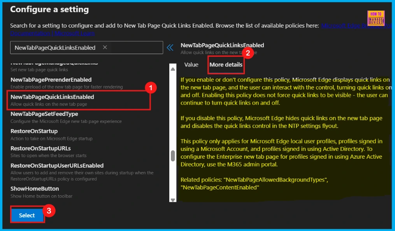Choose NewTabPagePrerenderEnabled setting
This screenshot has width=395, height=231.
pyautogui.click(x=67, y=83)
